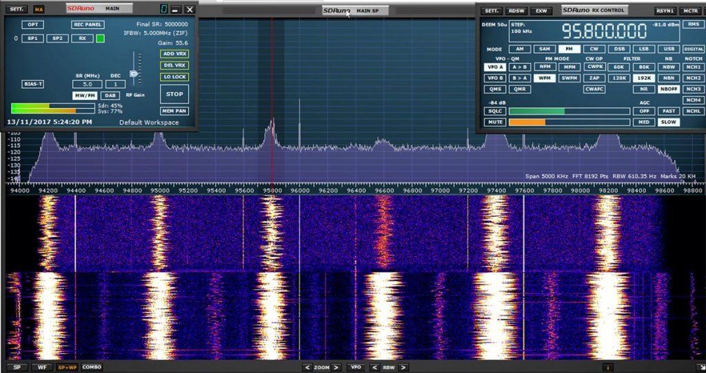This screenshot has height=373, width=706.
Task: Select the DAB filter option
Action: pos(110,96)
